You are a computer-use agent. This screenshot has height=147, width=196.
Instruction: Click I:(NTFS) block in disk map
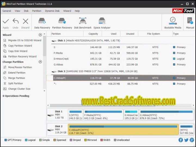coord(75,115)
